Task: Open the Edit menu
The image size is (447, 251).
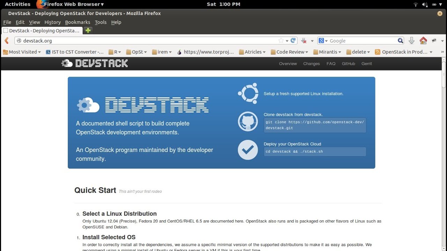Action: pyautogui.click(x=20, y=22)
